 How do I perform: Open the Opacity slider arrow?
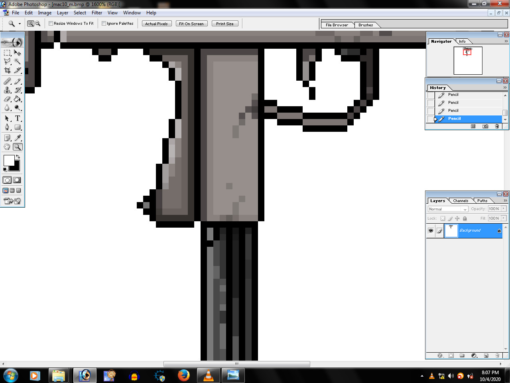click(x=504, y=208)
